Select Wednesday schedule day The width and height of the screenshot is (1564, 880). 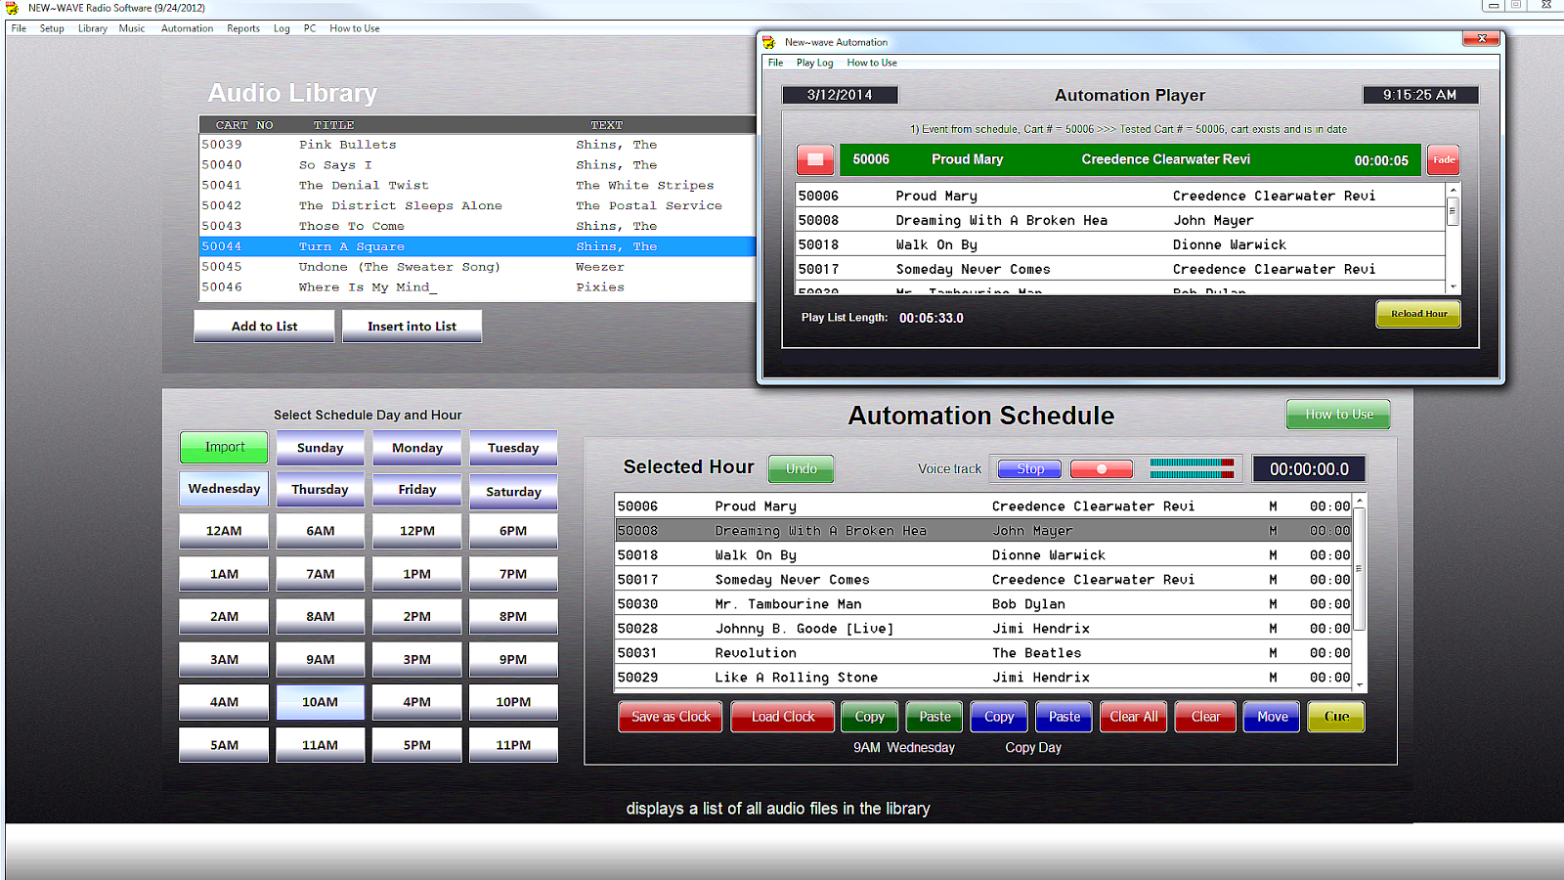click(x=224, y=489)
